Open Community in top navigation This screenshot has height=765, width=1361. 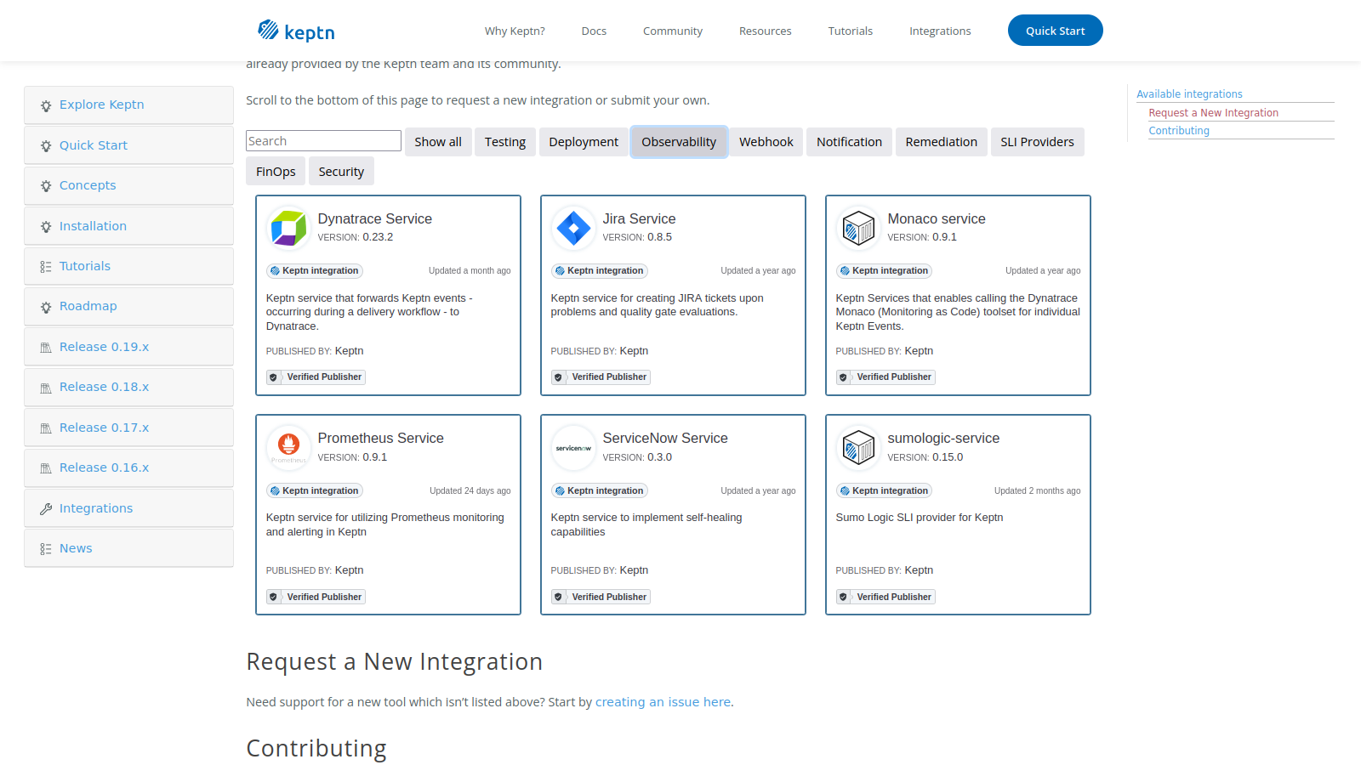pyautogui.click(x=673, y=31)
